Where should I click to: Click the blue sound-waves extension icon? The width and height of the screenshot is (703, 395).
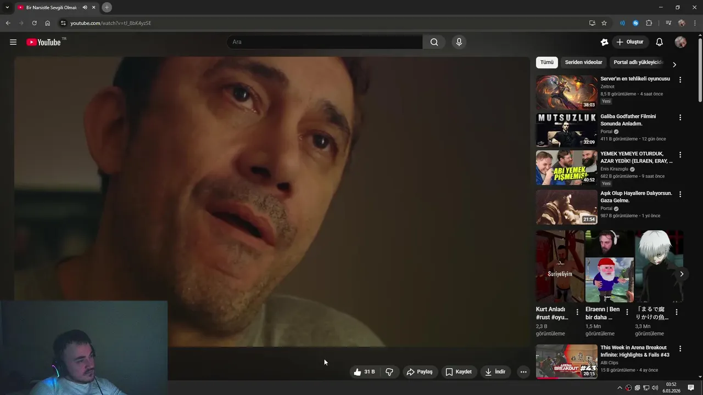tap(622, 23)
